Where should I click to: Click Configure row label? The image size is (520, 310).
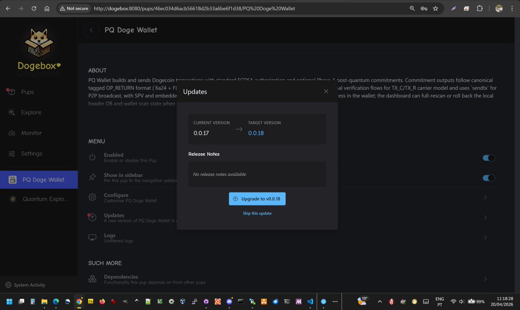coord(116,195)
